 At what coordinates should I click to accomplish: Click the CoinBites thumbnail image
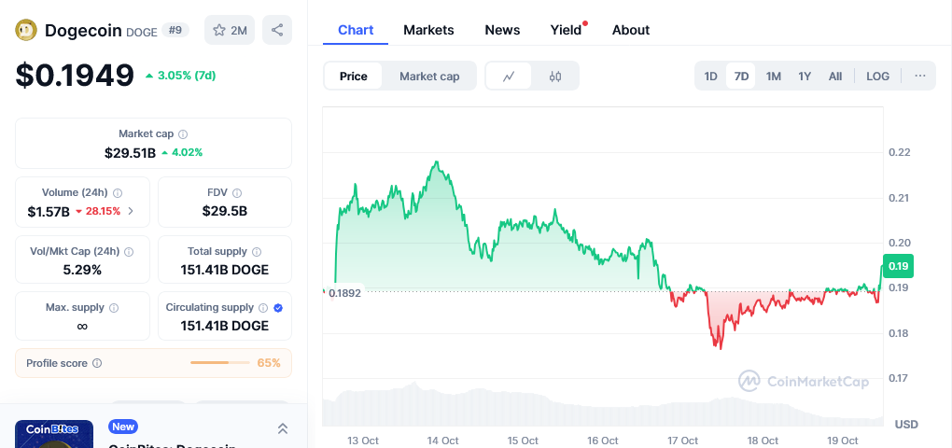tap(54, 434)
